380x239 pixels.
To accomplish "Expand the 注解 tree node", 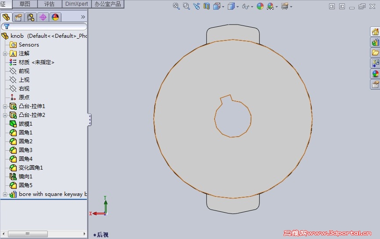I will pos(5,54).
